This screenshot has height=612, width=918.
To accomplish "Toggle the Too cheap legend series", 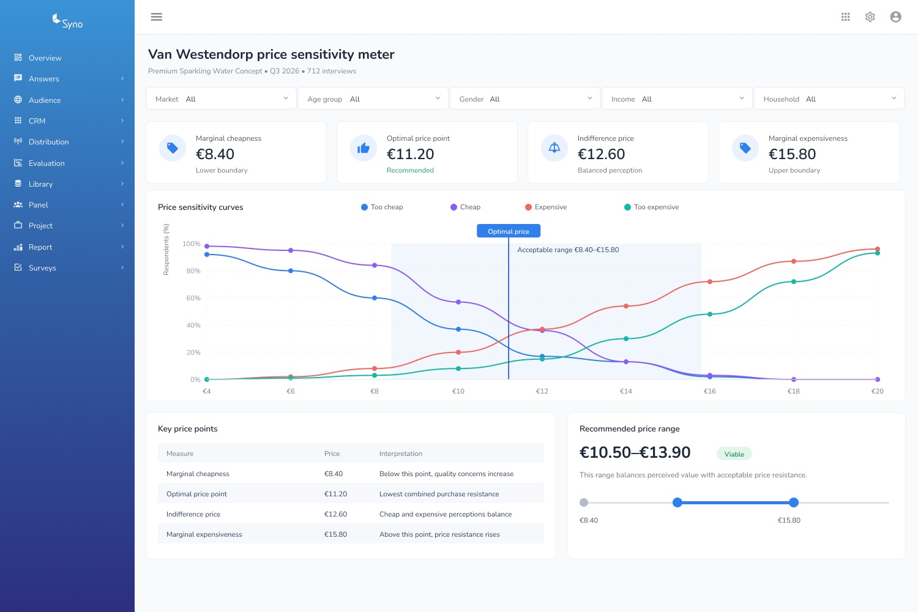I will (382, 207).
